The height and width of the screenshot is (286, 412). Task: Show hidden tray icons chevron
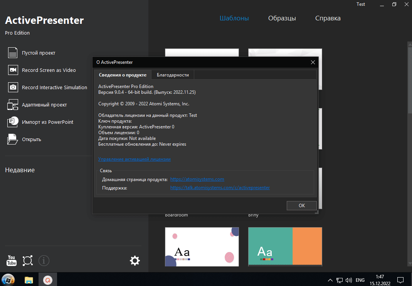(331, 280)
